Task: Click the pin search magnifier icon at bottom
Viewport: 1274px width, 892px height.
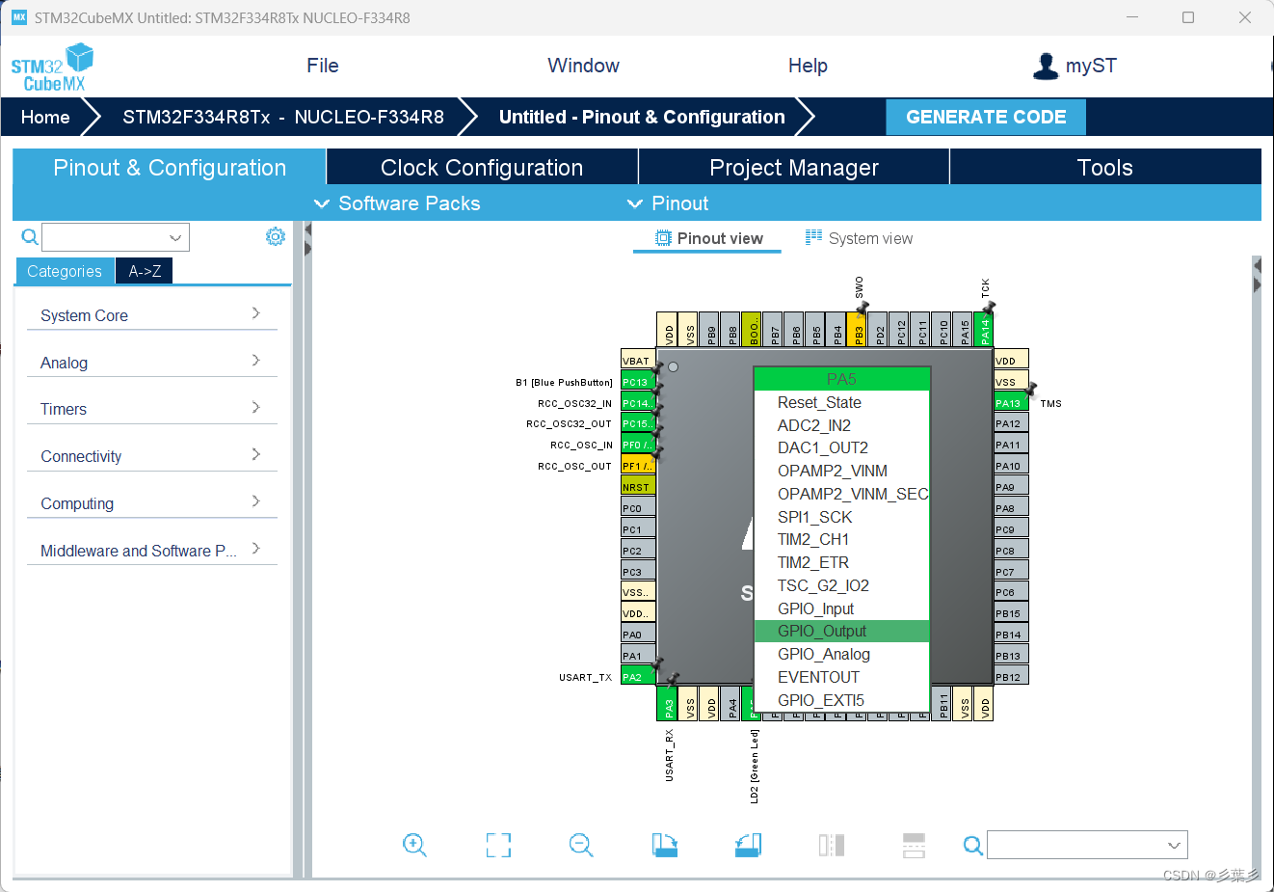Action: pos(973,846)
